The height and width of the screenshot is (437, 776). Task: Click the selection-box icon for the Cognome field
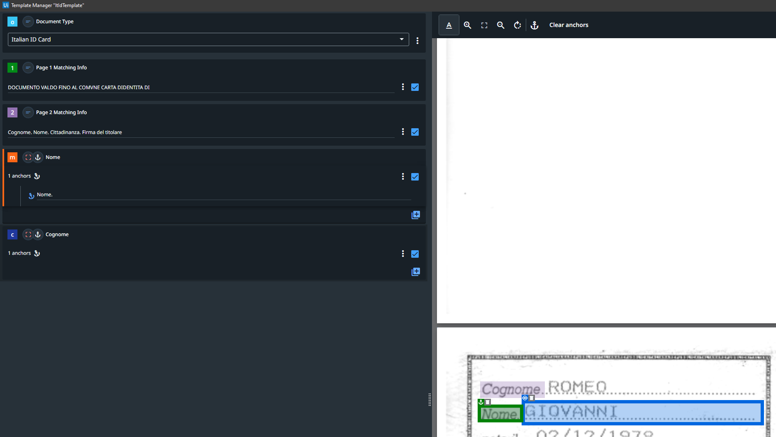click(28, 234)
